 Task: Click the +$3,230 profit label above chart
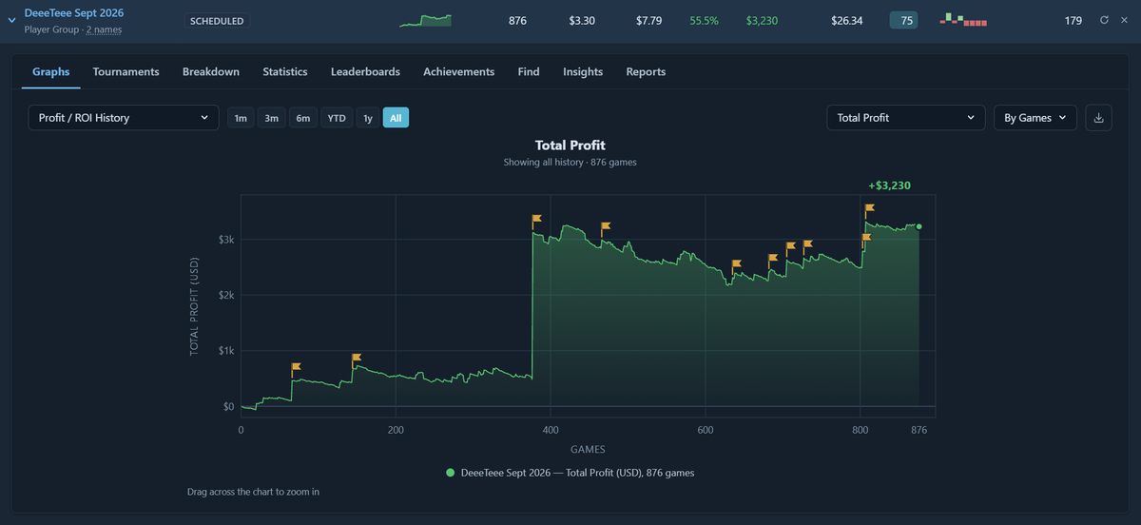(x=889, y=185)
